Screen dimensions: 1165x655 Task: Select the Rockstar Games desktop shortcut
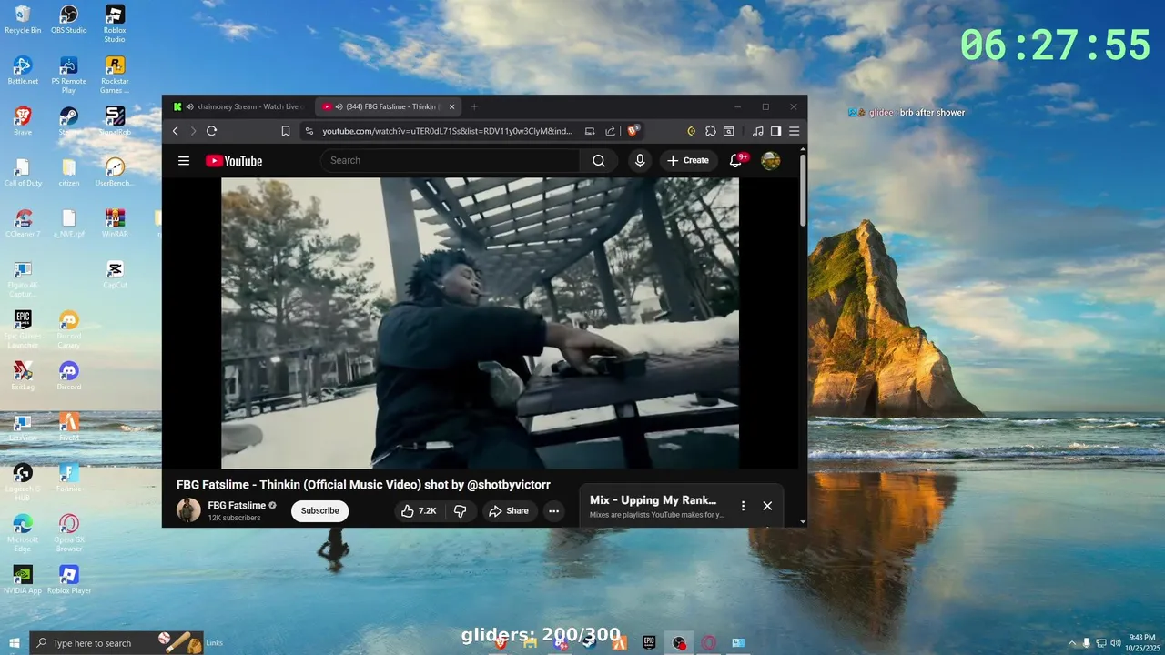115,75
